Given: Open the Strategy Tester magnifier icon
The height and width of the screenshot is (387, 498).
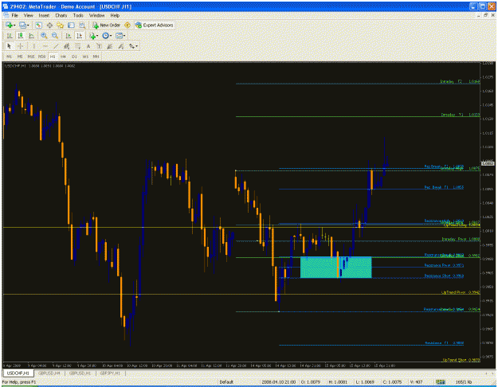Looking at the screenshot, I should (x=82, y=25).
